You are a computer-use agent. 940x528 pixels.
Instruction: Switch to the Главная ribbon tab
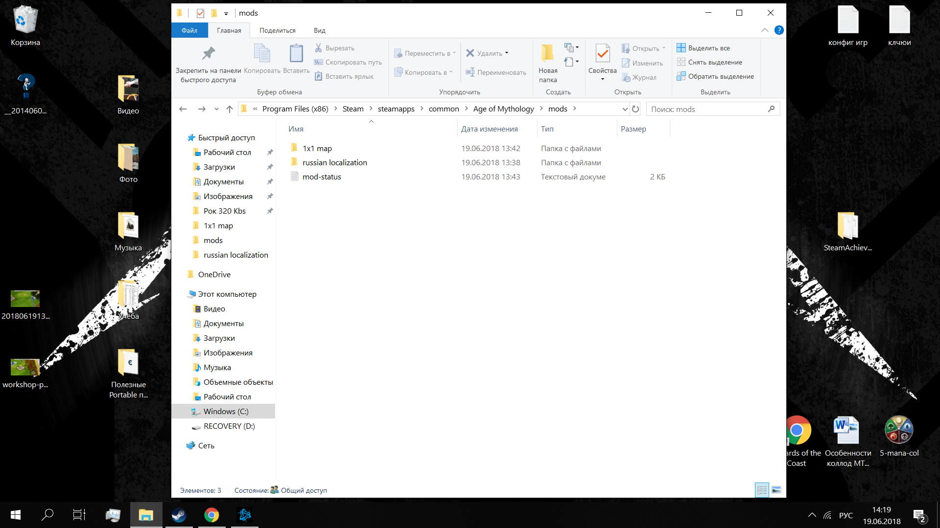[x=229, y=30]
